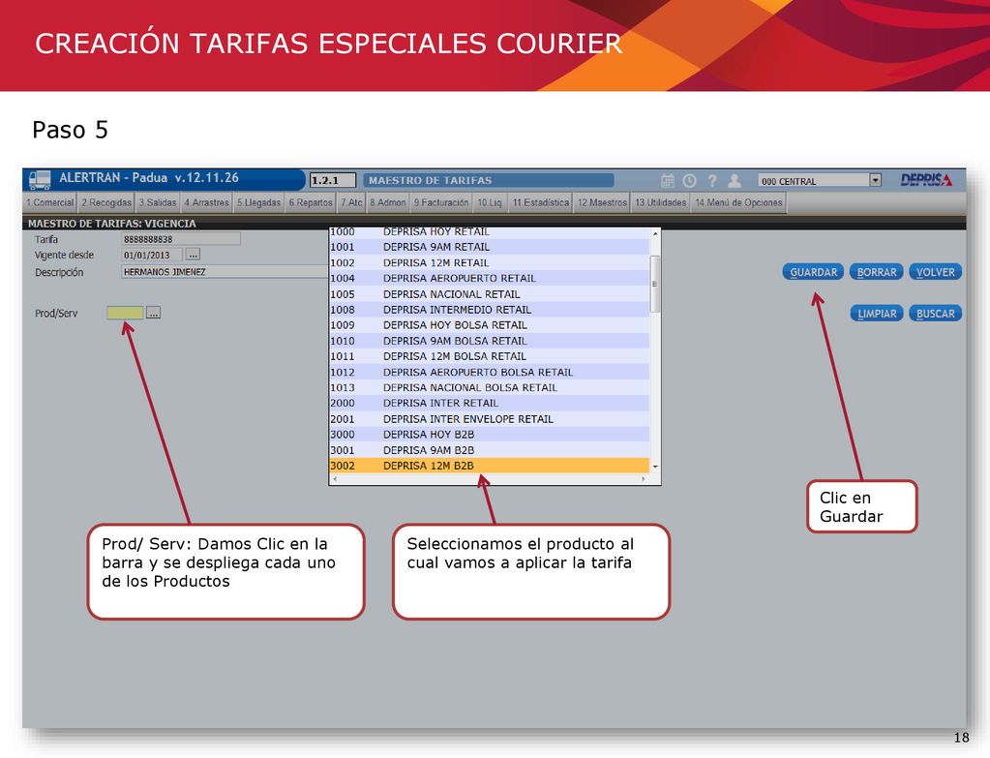Image resolution: width=990 pixels, height=758 pixels.
Task: Select 1005 DEPRISA NACIONAL RETAIL
Action: point(490,294)
